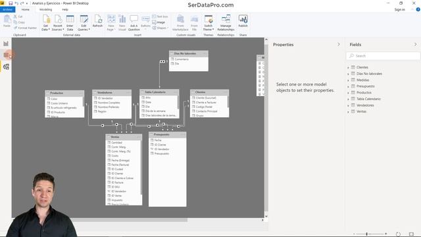This screenshot has width=421, height=237.
Task: Click ID Vendedor field in Vendedores table
Action: tap(105, 98)
